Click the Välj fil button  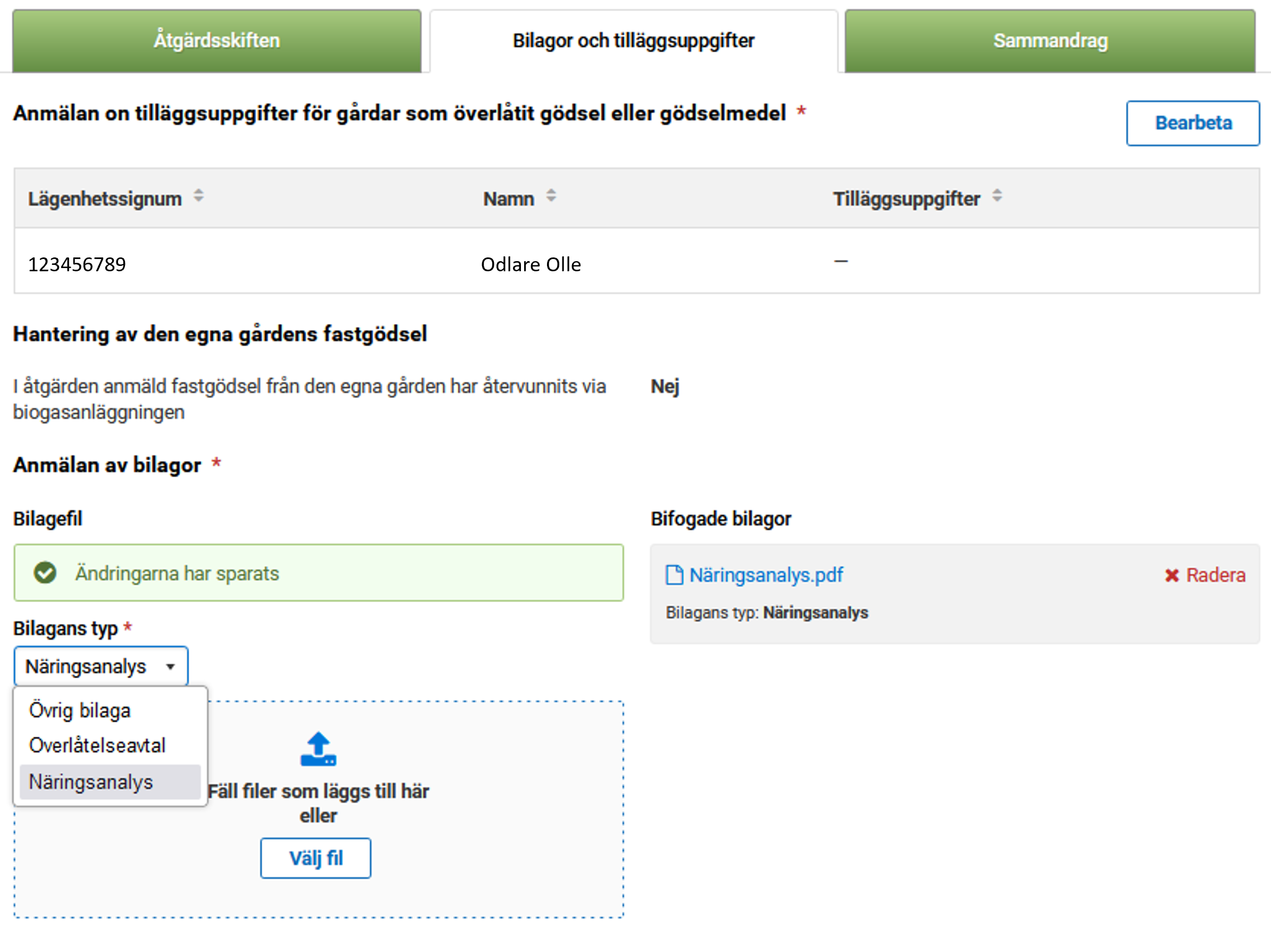pos(316,857)
